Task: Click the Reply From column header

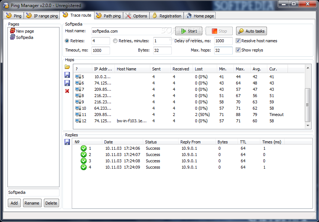Action: coord(197,142)
